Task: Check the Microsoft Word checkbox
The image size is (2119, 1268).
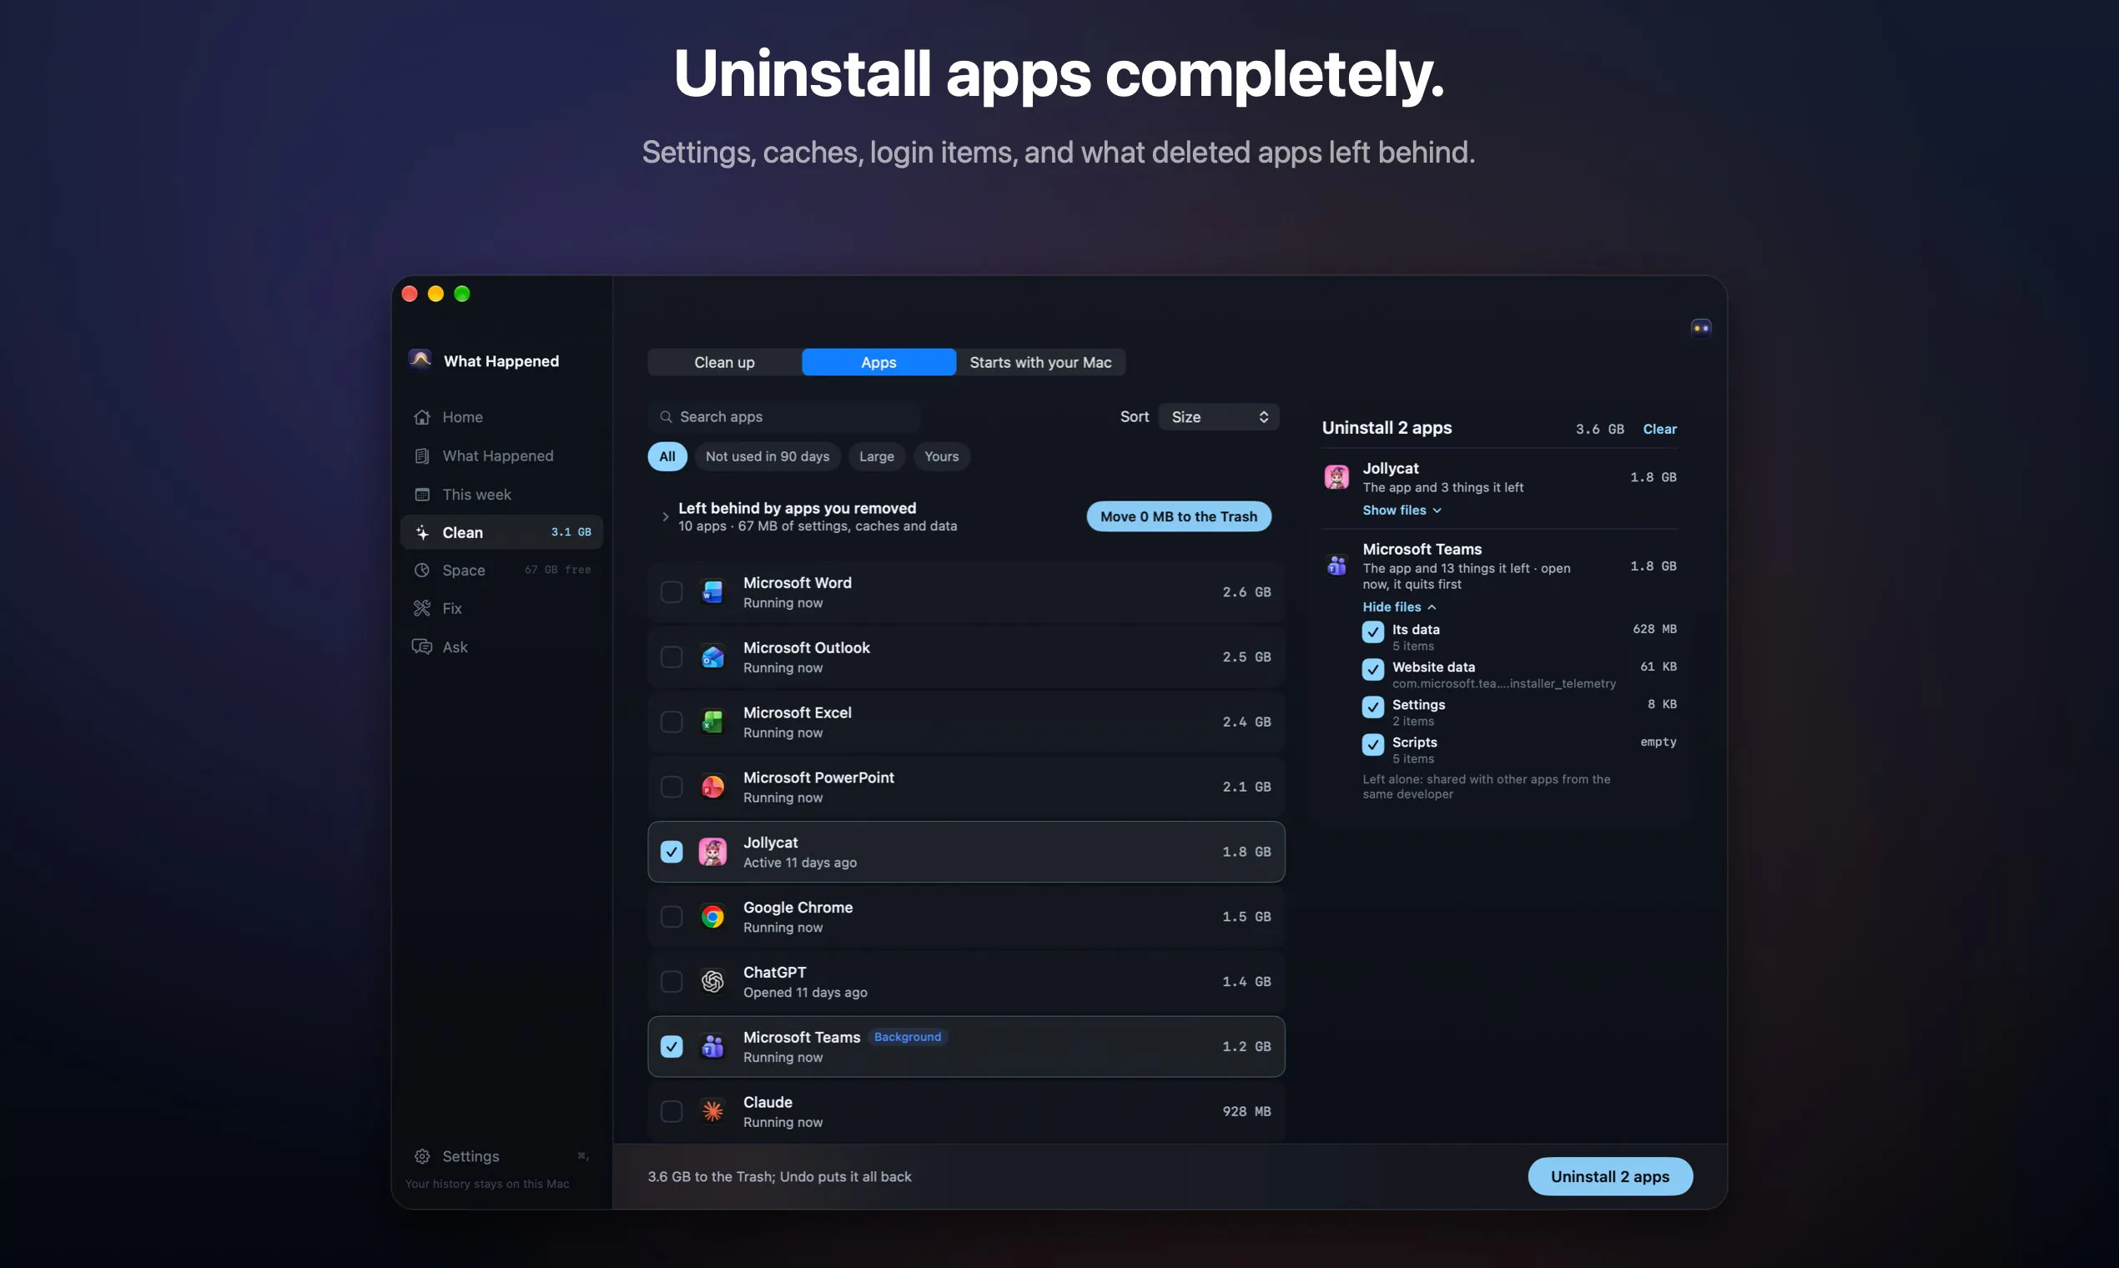Action: 672,592
